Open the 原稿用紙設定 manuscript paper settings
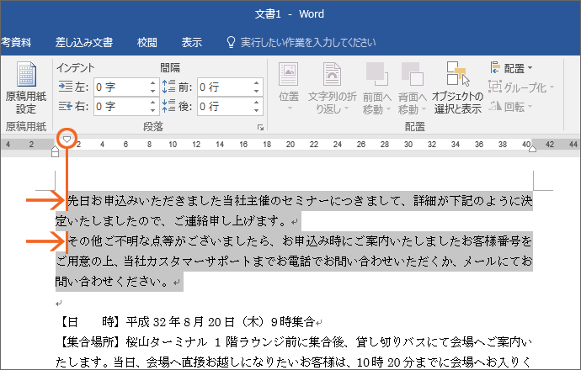 point(26,88)
